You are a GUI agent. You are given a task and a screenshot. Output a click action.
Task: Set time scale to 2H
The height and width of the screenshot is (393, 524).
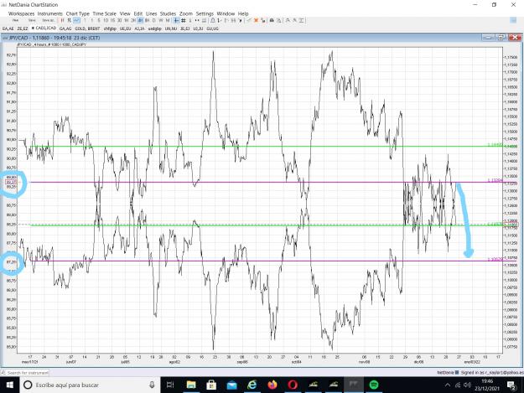133,20
